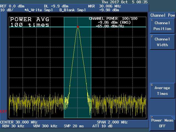Open the Channel Width softkey

coord(162,42)
